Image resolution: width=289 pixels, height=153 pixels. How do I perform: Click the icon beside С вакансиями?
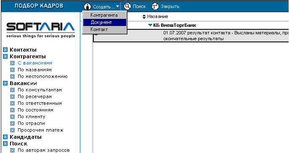point(12,63)
